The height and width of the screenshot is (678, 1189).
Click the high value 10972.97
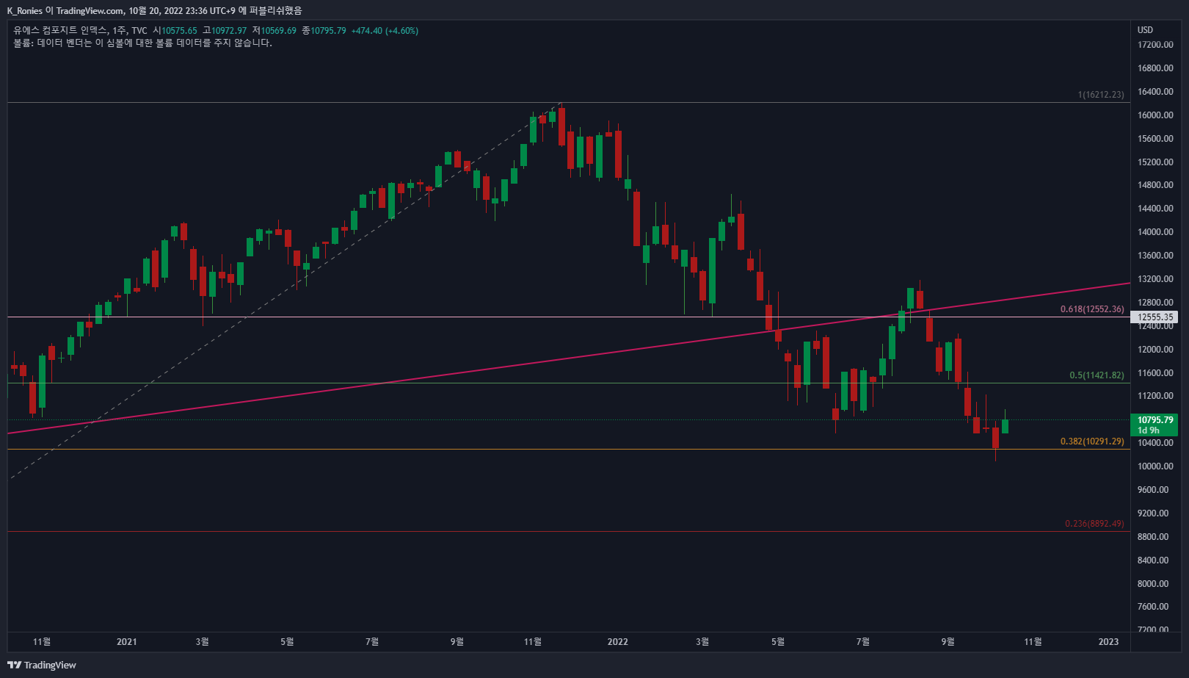[x=229, y=30]
